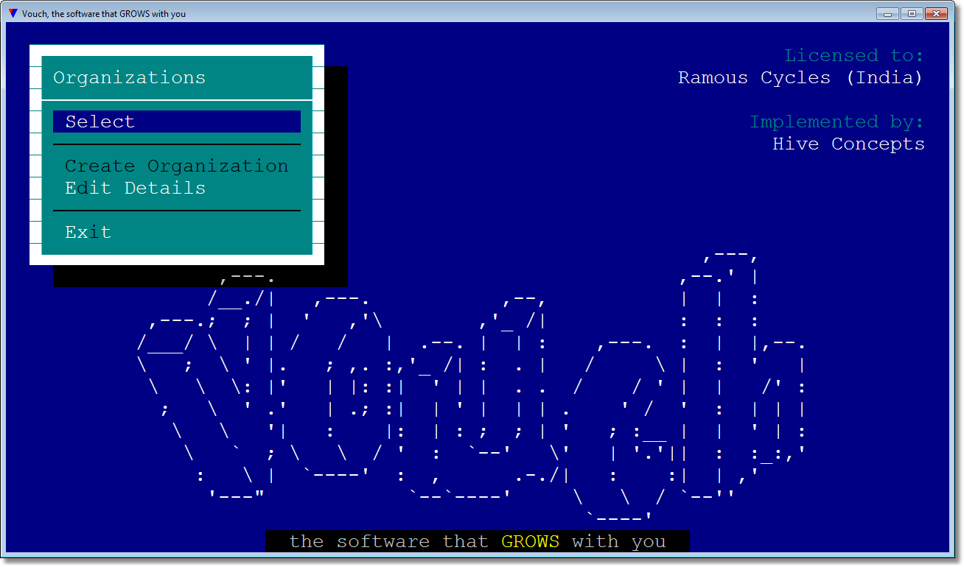Choose Select in the Organizations menu
964x567 pixels.
[177, 121]
